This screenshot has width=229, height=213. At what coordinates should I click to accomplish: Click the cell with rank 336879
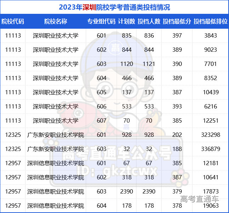click(211, 149)
